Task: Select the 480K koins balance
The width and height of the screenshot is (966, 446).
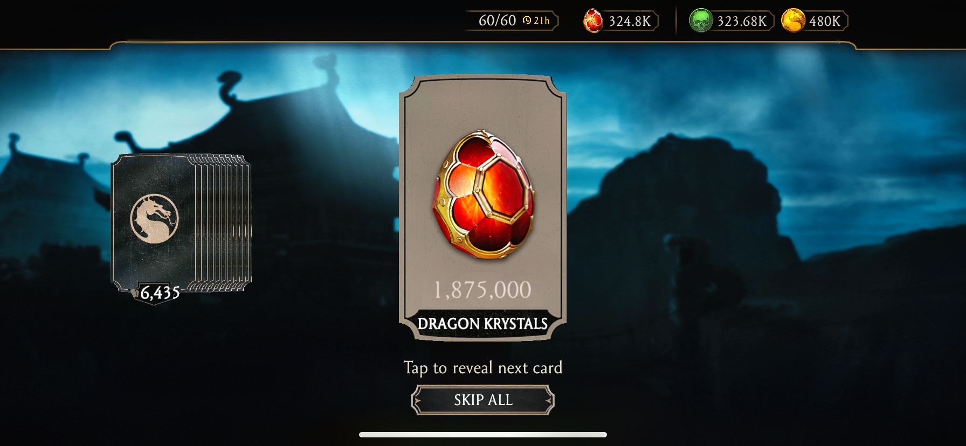Action: click(x=825, y=21)
